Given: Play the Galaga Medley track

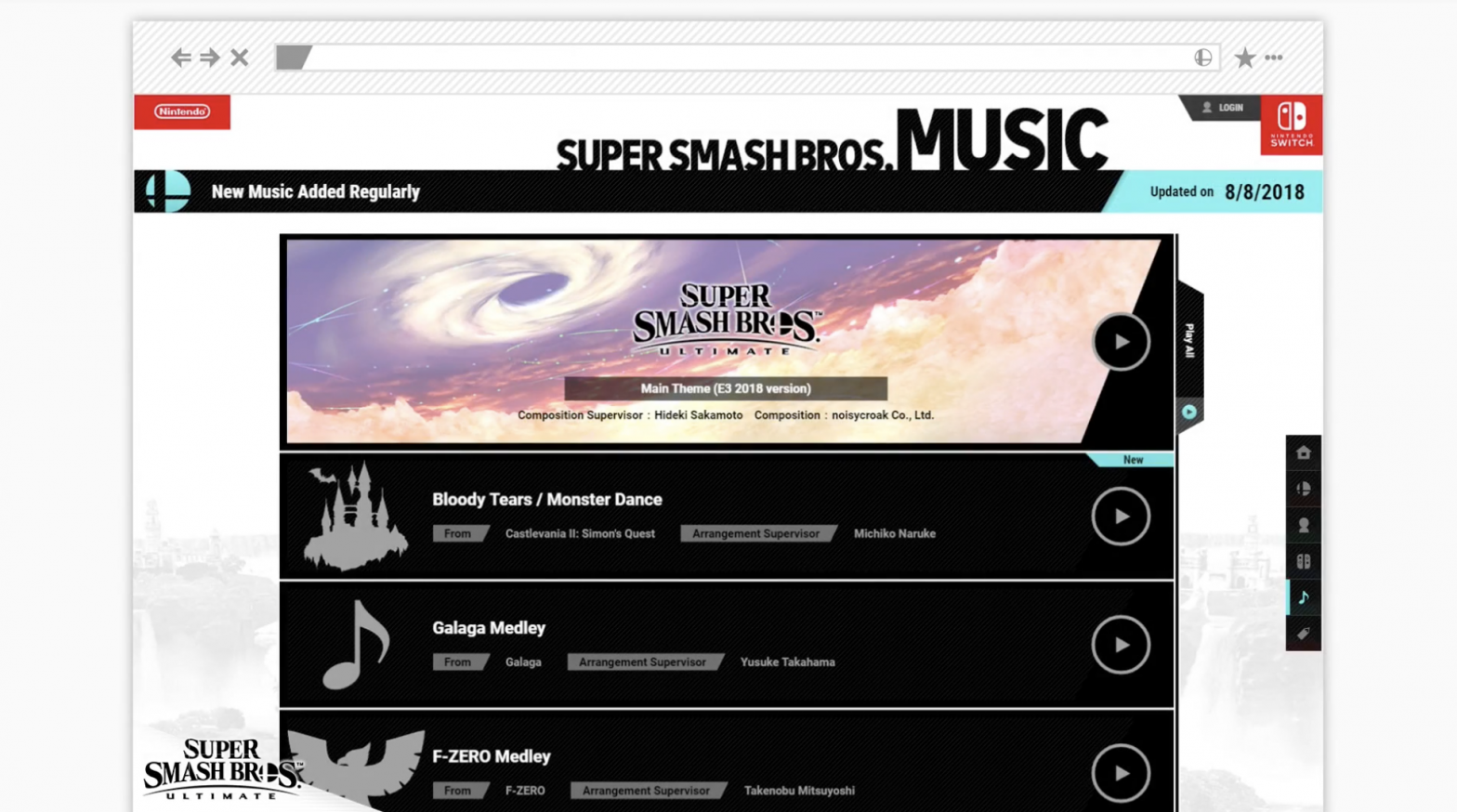Looking at the screenshot, I should click(1121, 645).
